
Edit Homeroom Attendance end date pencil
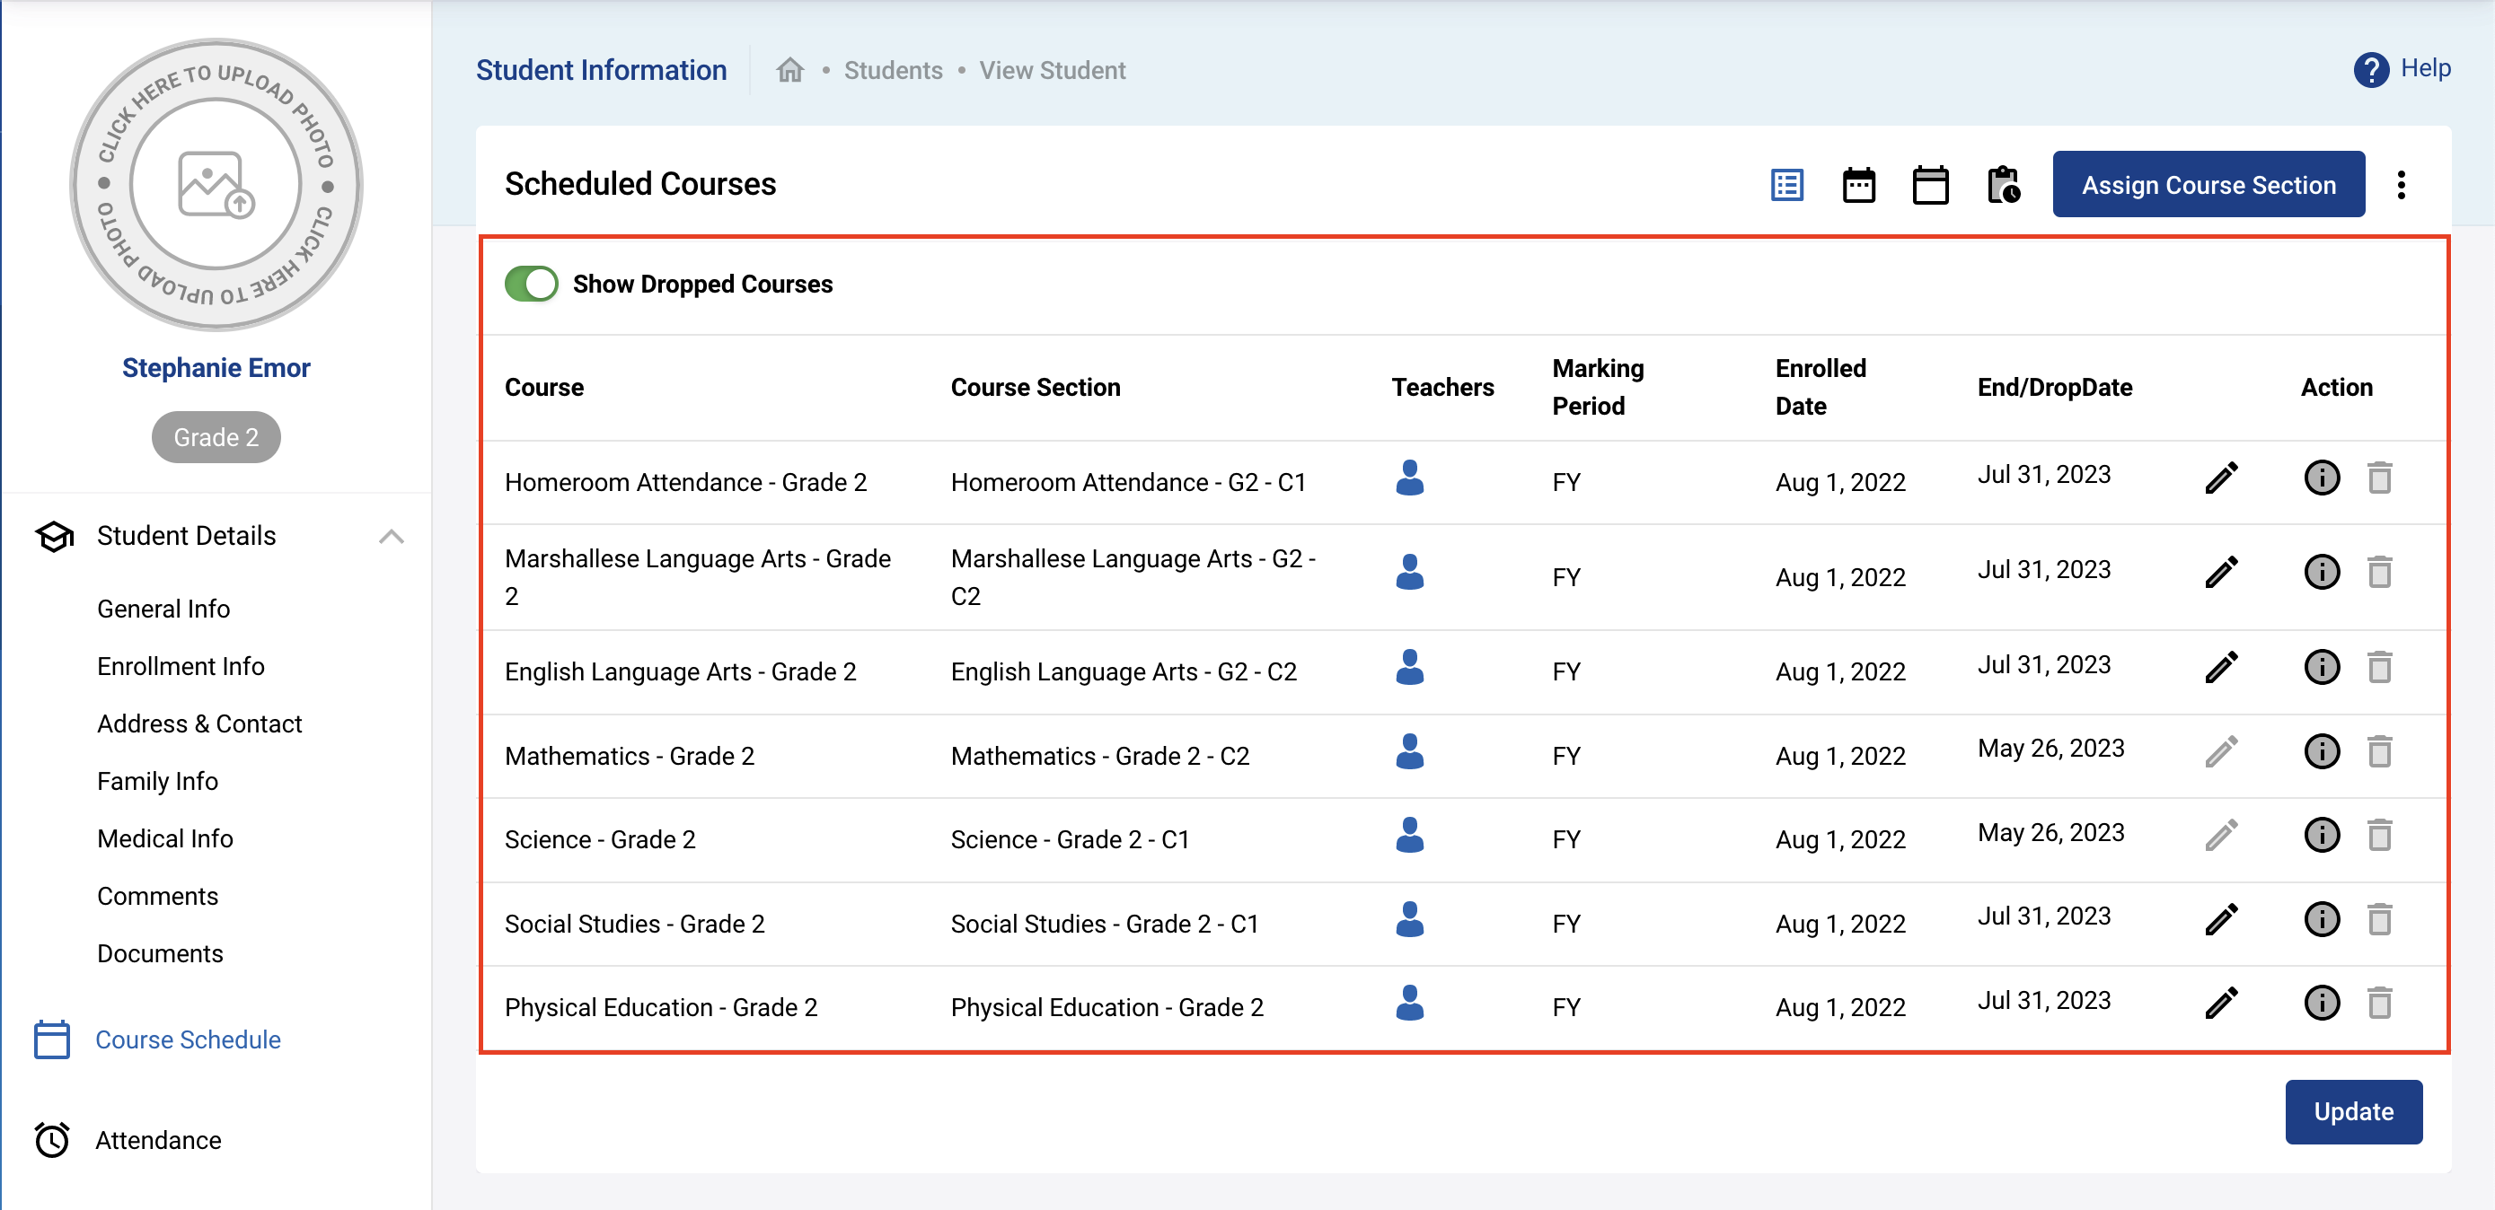(2221, 478)
